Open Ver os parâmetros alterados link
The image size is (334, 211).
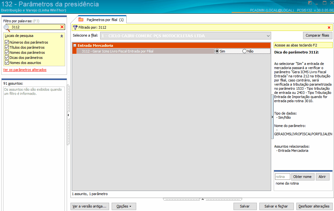pos(25,70)
